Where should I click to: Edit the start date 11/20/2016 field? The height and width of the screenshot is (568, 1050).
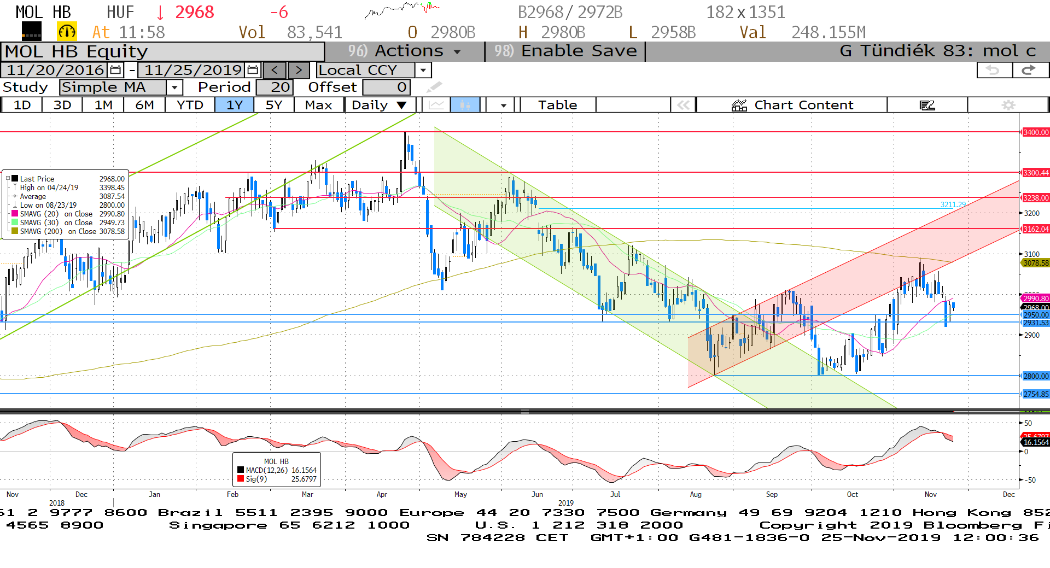tap(55, 70)
